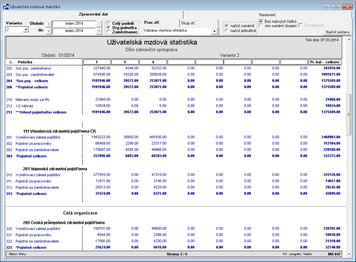Step the 'do' end month back

[49, 31]
